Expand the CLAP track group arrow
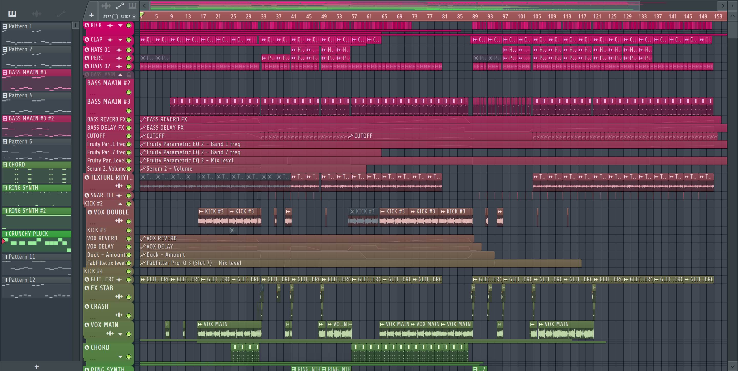Viewport: 738px width, 371px height. point(120,40)
